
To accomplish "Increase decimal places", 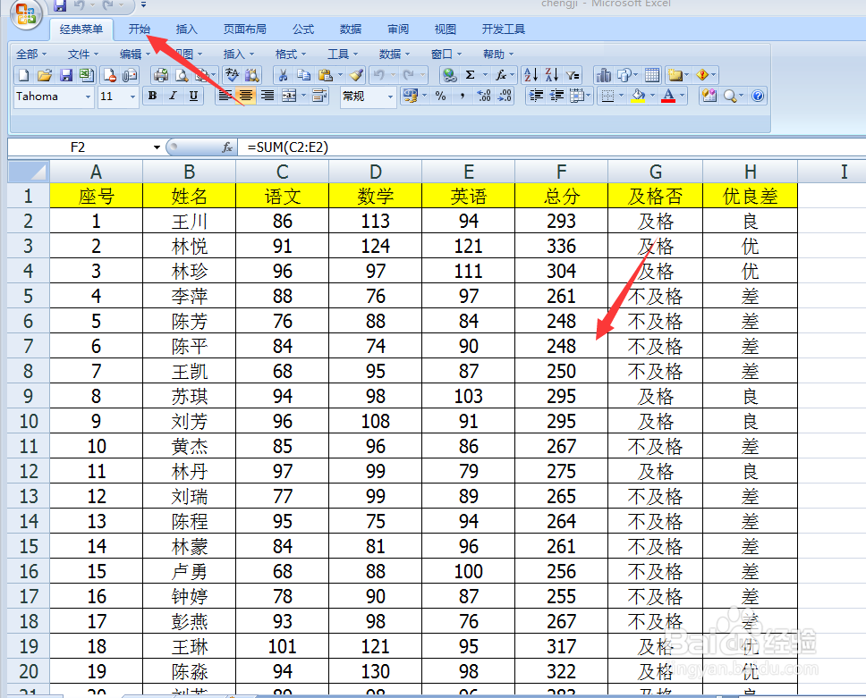I will point(483,96).
